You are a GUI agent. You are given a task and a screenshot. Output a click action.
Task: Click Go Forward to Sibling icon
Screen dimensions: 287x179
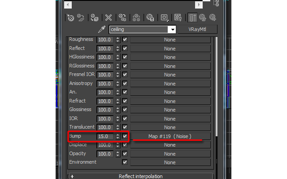(213, 18)
